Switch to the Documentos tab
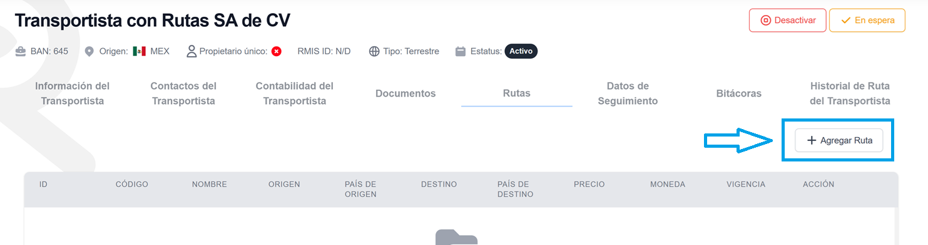Viewport: 928px width, 245px height. click(x=405, y=94)
